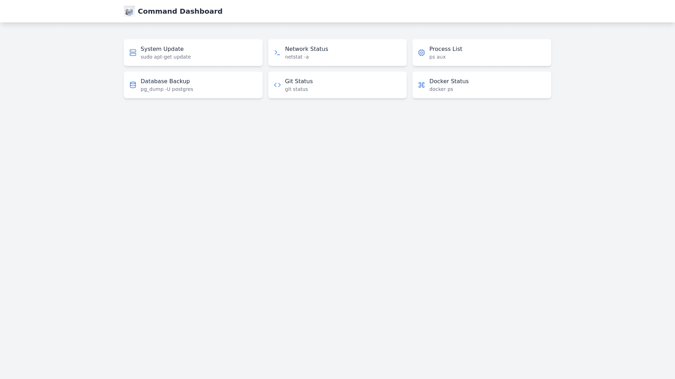Select the Network Status card title

306,49
